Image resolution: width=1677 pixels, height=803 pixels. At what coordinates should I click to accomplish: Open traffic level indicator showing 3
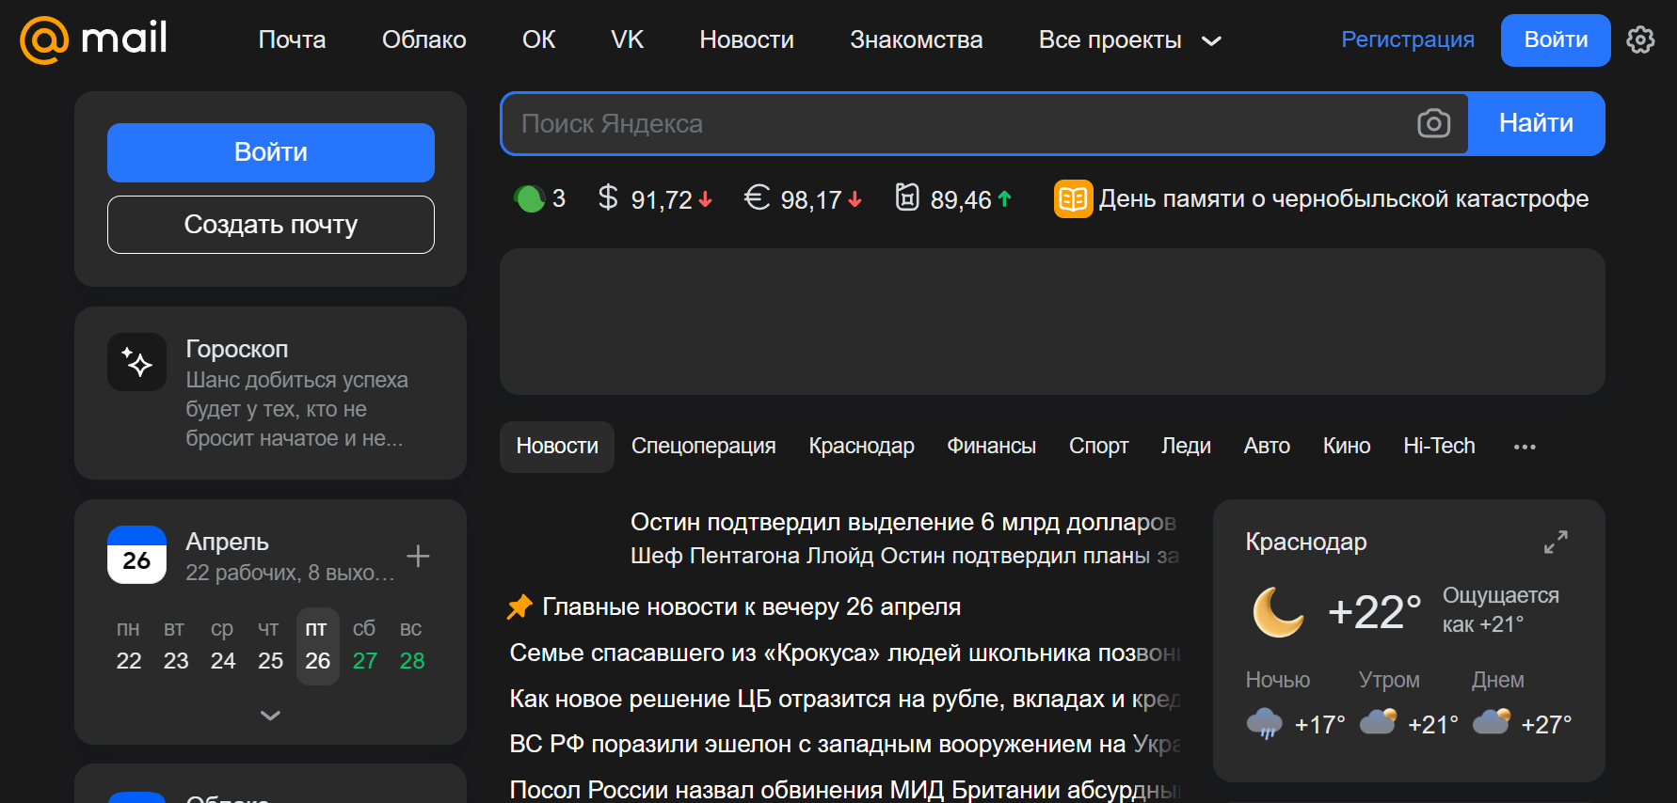pyautogui.click(x=540, y=198)
